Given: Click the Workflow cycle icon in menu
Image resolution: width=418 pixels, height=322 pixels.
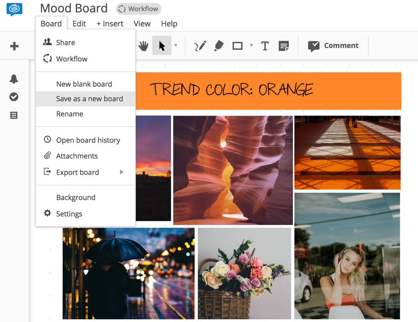Looking at the screenshot, I should tap(47, 58).
